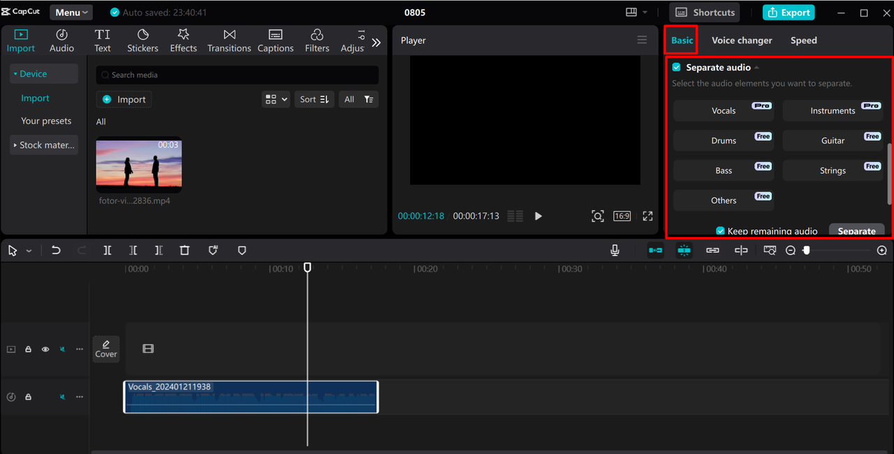Click the Linkage chain icon
Viewport: 894px width, 454px height.
[x=712, y=250]
